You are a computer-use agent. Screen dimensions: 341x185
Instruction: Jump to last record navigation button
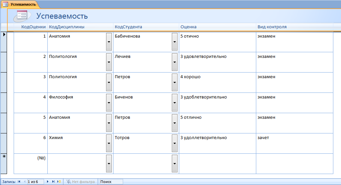coord(53,182)
